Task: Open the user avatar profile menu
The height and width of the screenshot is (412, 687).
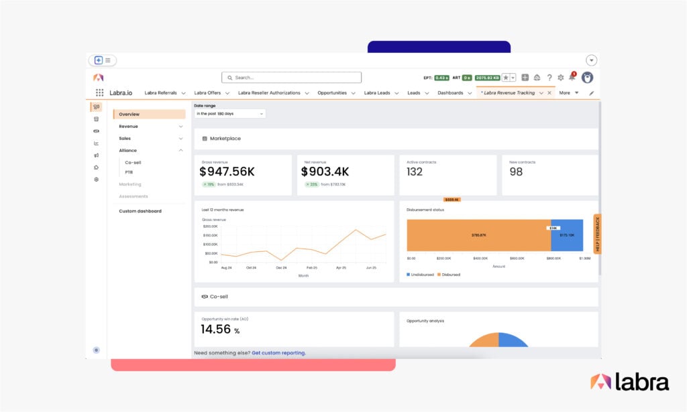Action: coord(587,78)
